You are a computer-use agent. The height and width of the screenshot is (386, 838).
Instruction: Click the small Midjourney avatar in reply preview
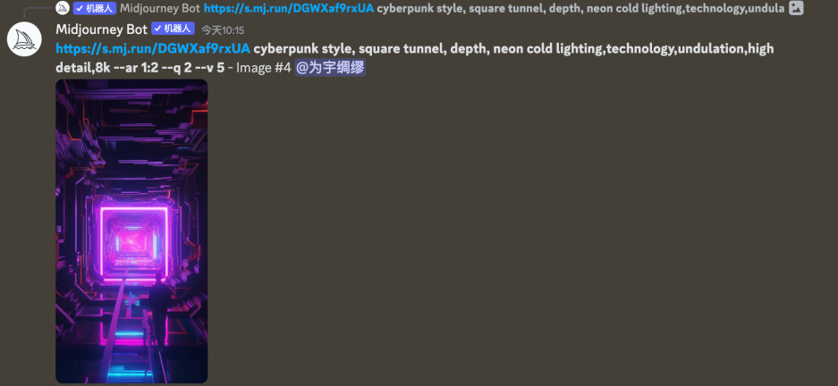(x=63, y=8)
